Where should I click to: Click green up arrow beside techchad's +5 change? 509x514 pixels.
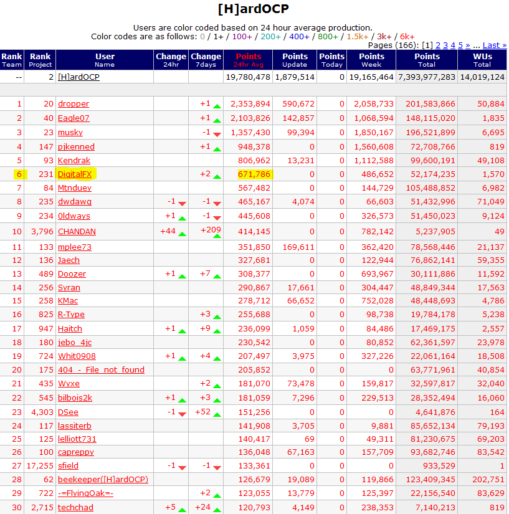tap(182, 510)
